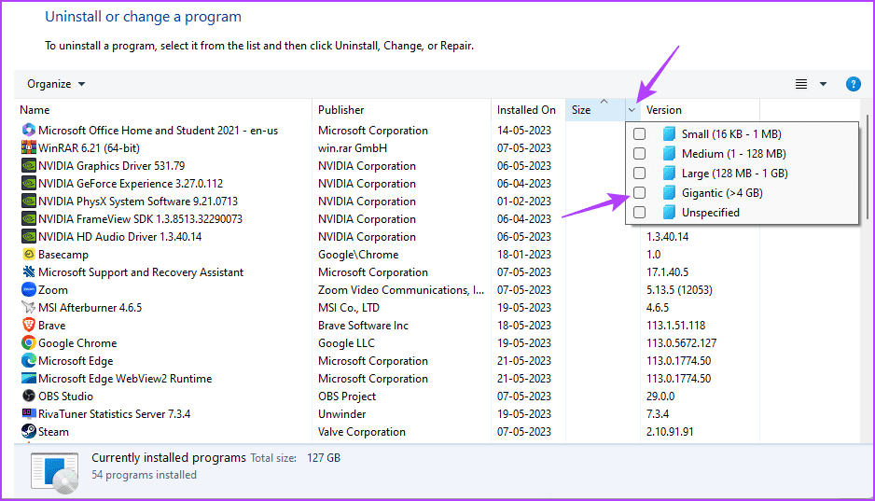Click the NVIDIA Graphics Driver icon
Image resolution: width=875 pixels, height=501 pixels.
tap(29, 166)
